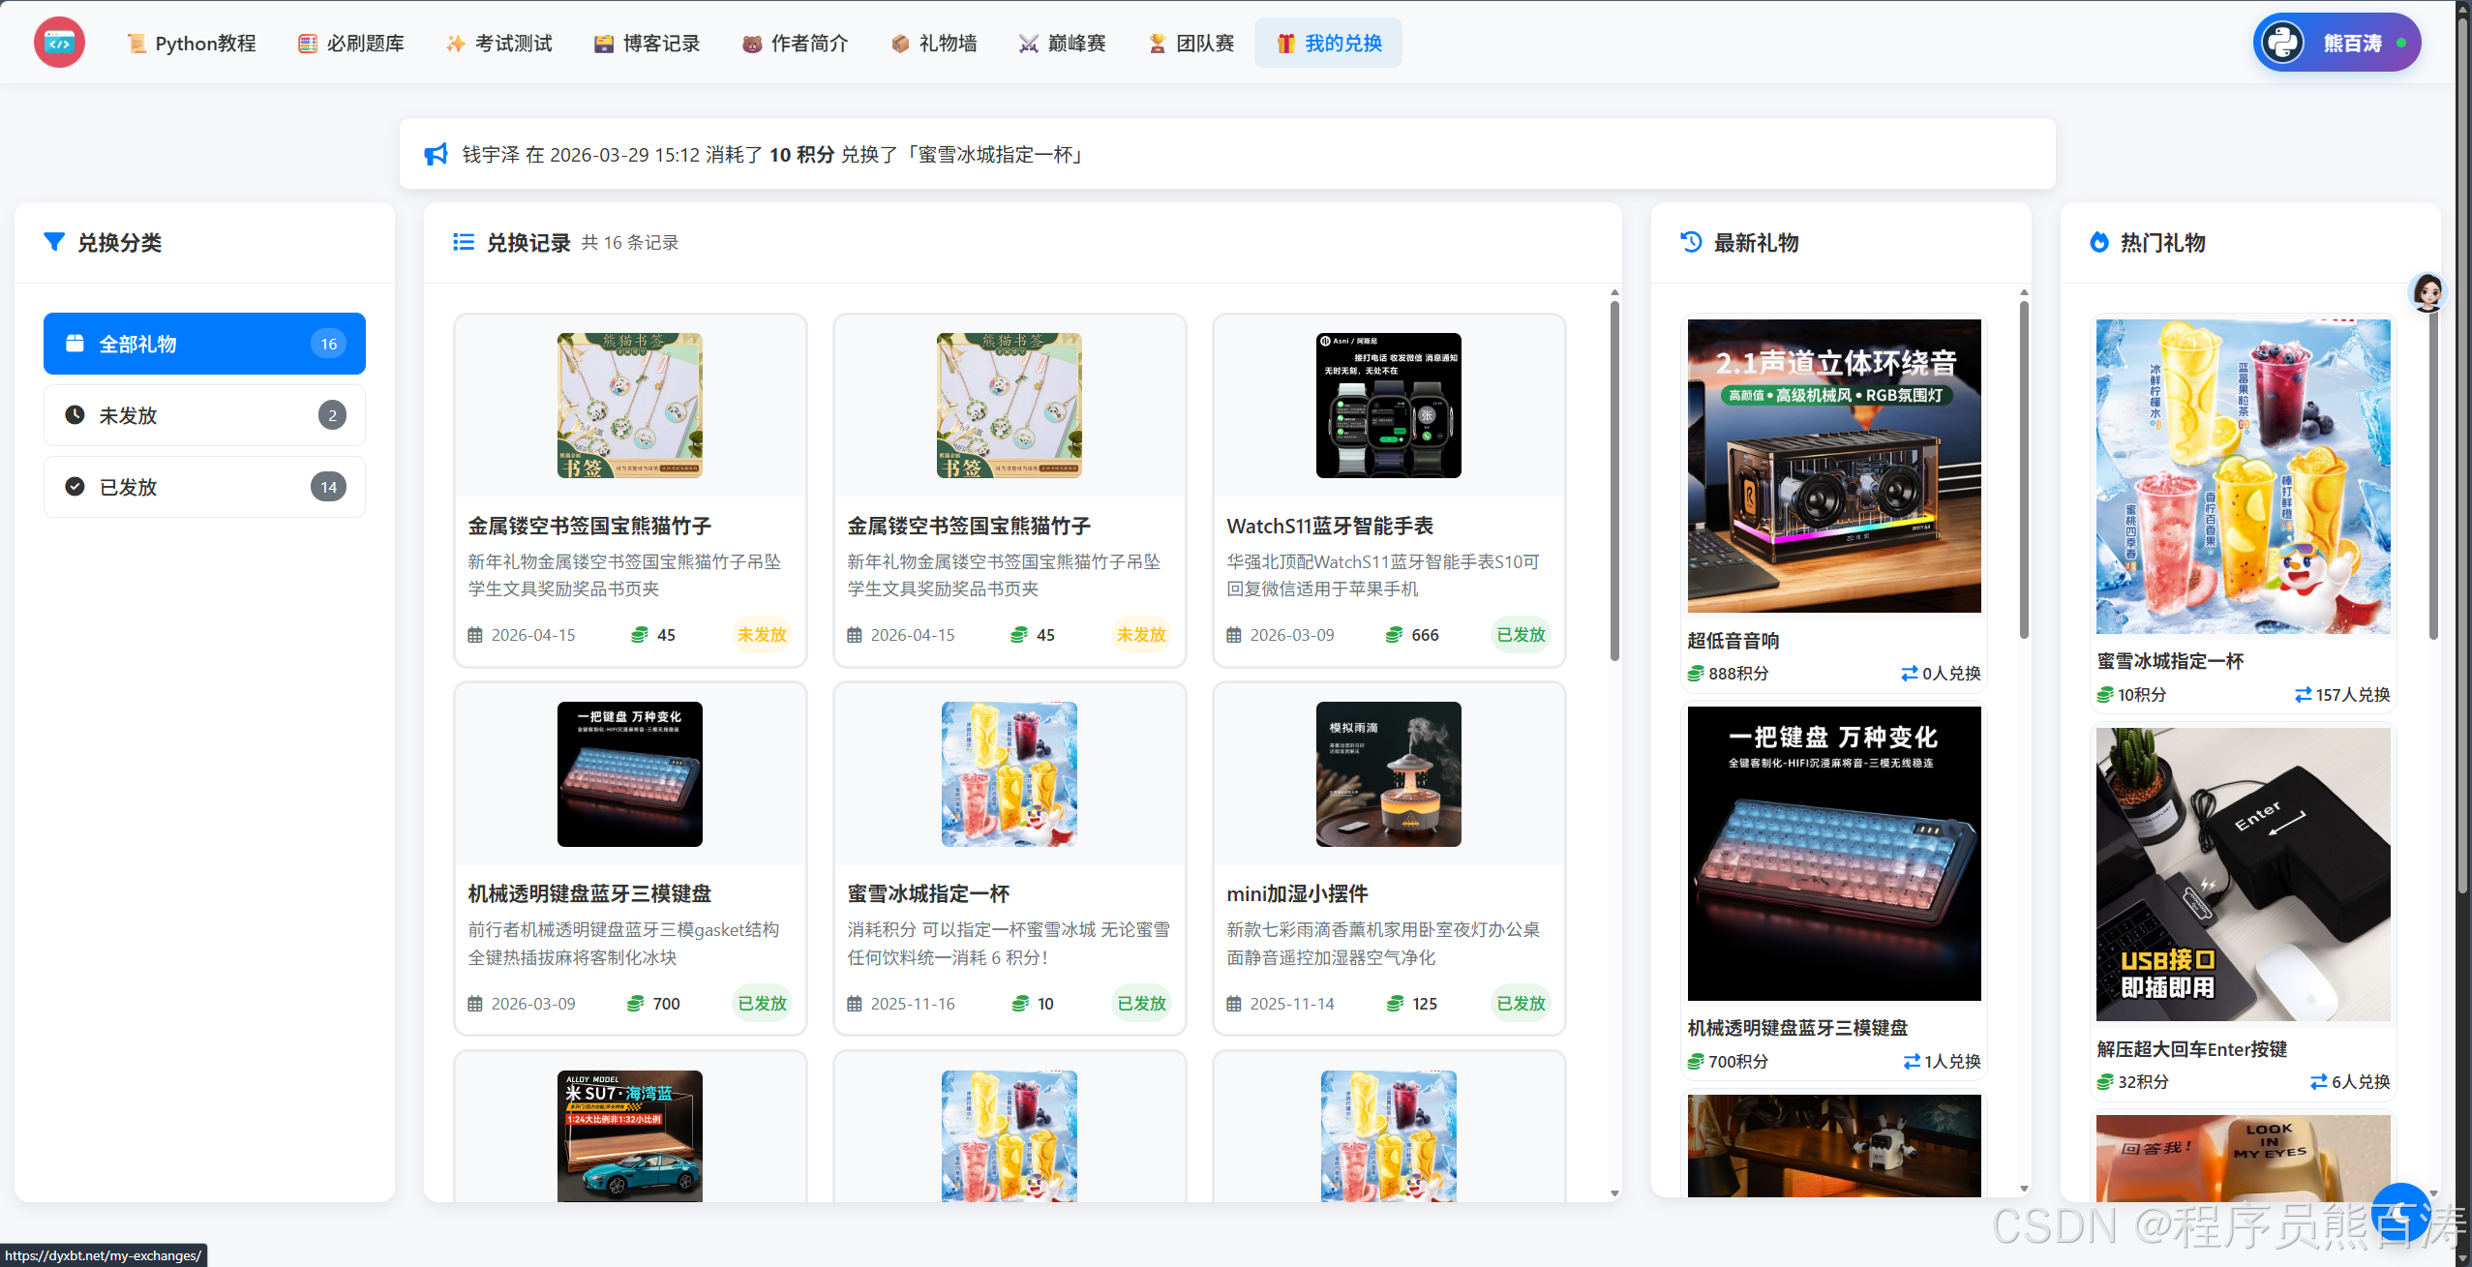Click the megaphone announcement icon

(436, 155)
